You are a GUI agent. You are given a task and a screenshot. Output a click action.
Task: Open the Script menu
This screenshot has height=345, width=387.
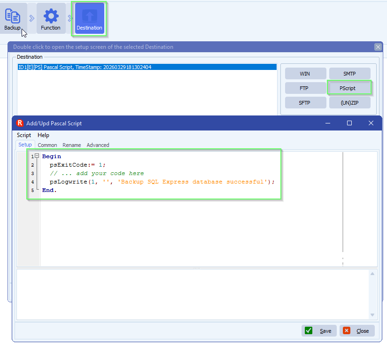tap(24, 135)
